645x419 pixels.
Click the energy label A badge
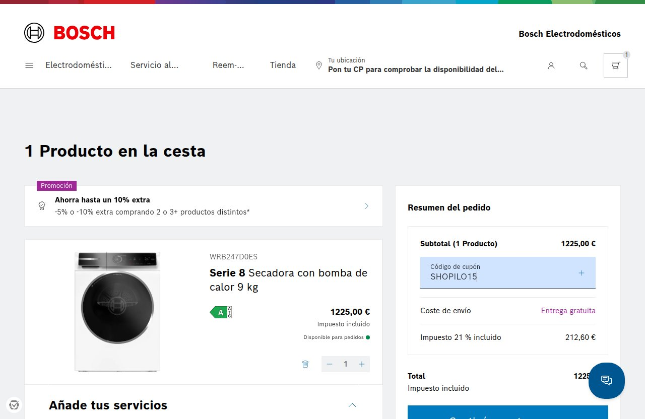(x=221, y=312)
